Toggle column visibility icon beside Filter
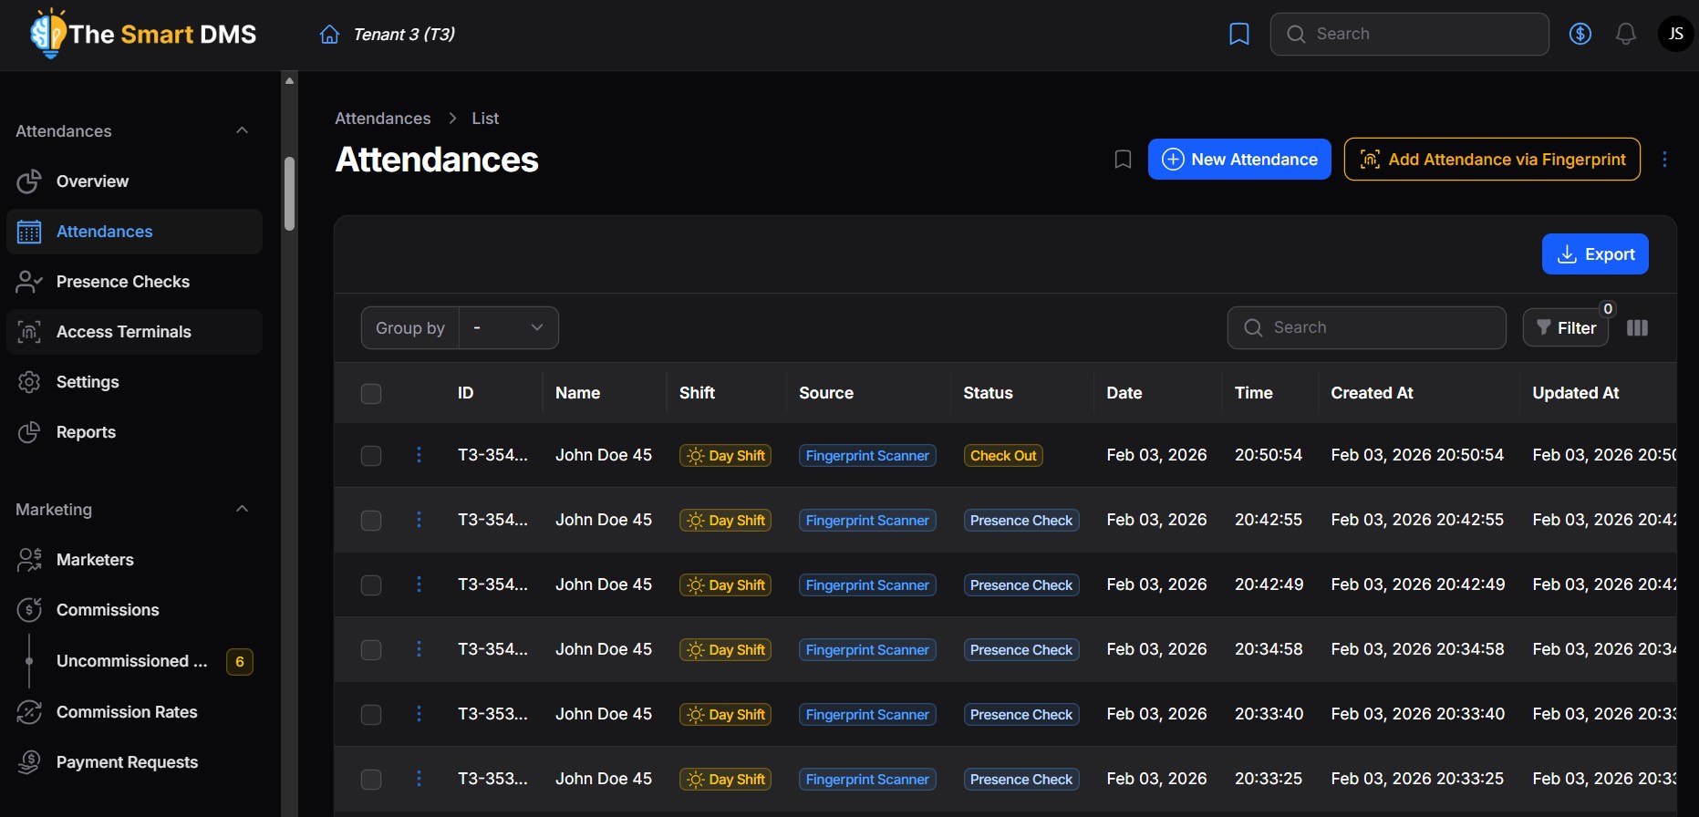1699x817 pixels. point(1637,328)
